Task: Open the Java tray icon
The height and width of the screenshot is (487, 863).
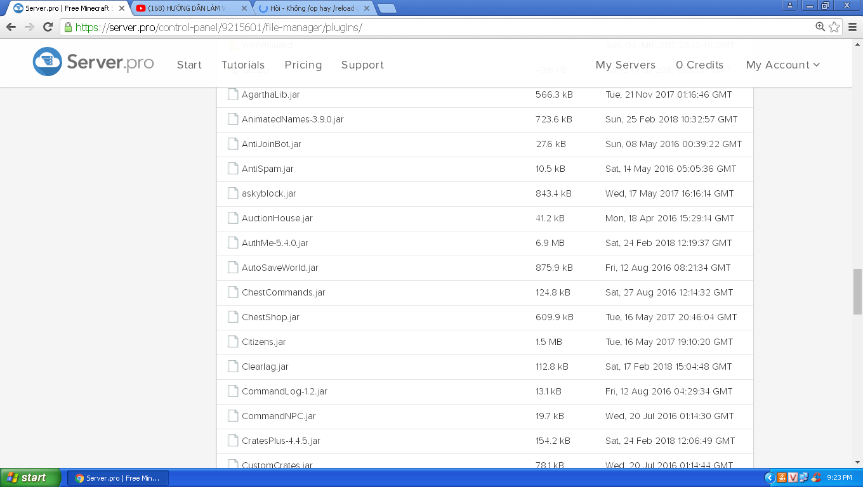Action: click(x=782, y=477)
